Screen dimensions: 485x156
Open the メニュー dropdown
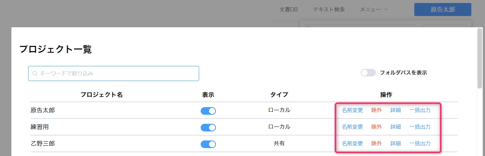click(x=374, y=9)
